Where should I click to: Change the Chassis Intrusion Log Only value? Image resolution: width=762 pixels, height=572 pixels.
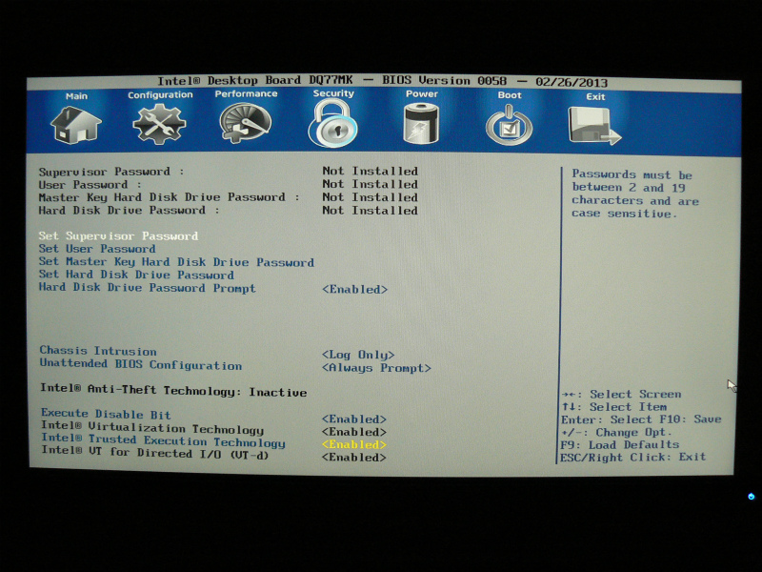(x=358, y=355)
